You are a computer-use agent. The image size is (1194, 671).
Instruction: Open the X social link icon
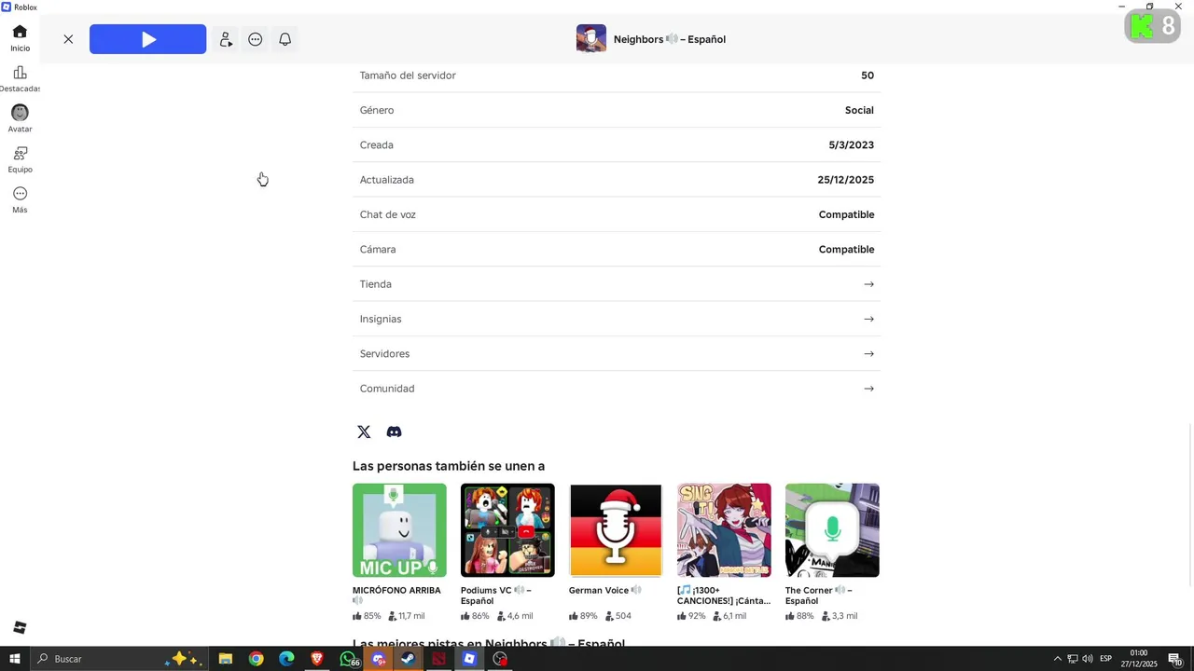click(x=364, y=431)
